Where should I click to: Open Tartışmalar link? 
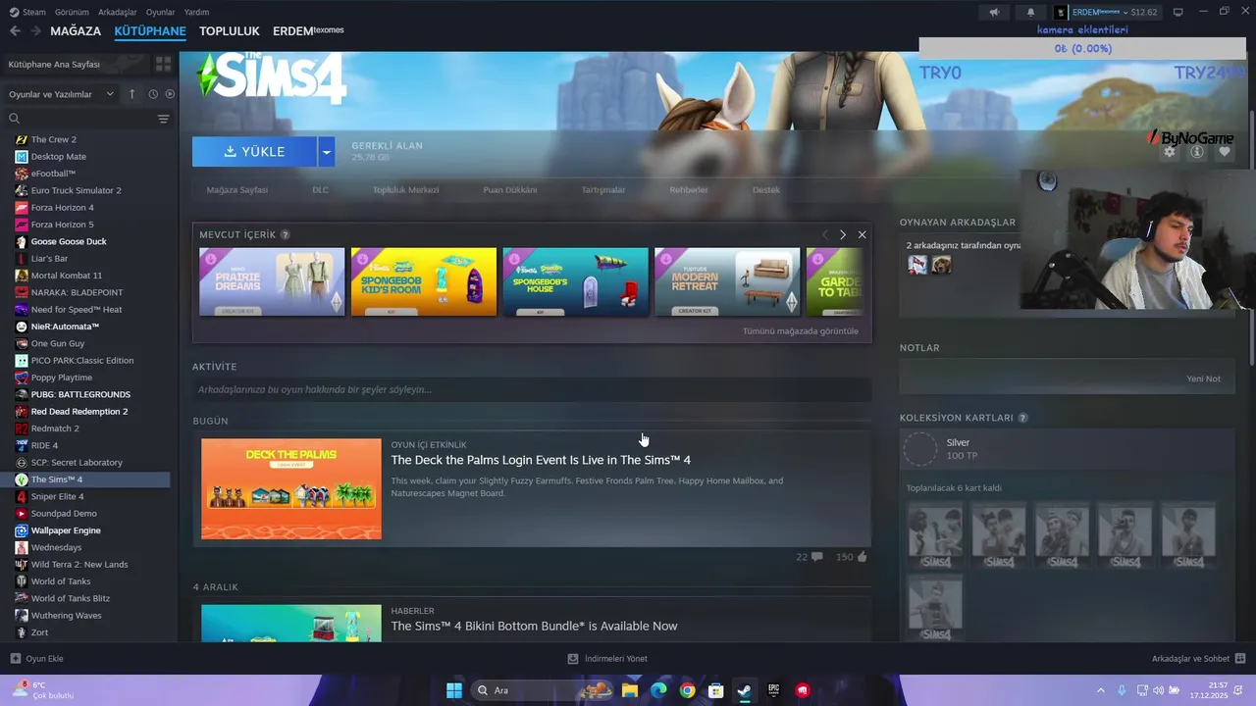click(x=603, y=190)
